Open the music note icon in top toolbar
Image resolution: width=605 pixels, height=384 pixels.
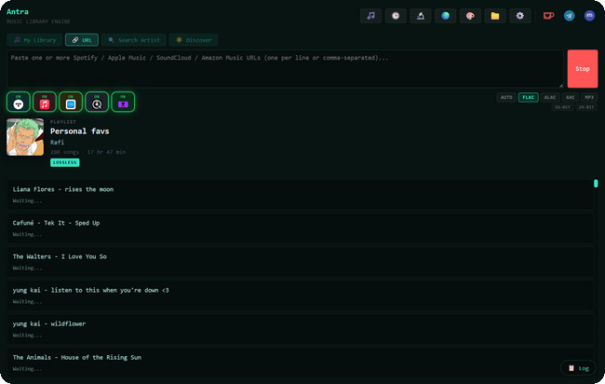coord(370,16)
